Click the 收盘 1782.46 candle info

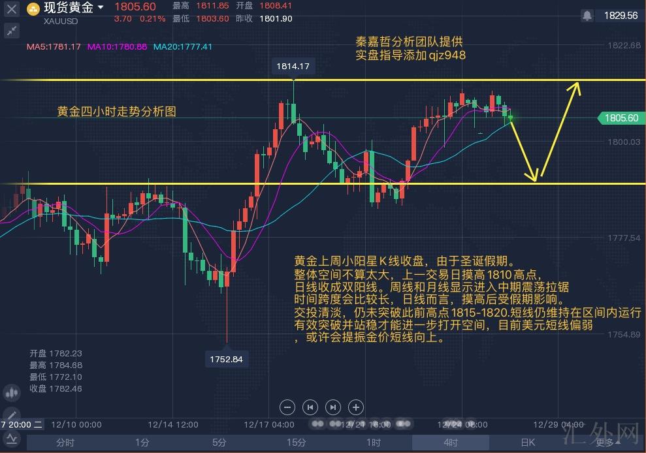point(56,389)
